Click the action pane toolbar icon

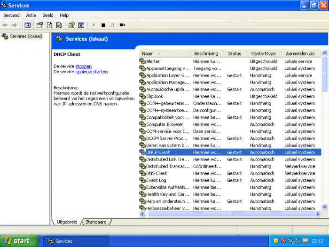[81, 25]
